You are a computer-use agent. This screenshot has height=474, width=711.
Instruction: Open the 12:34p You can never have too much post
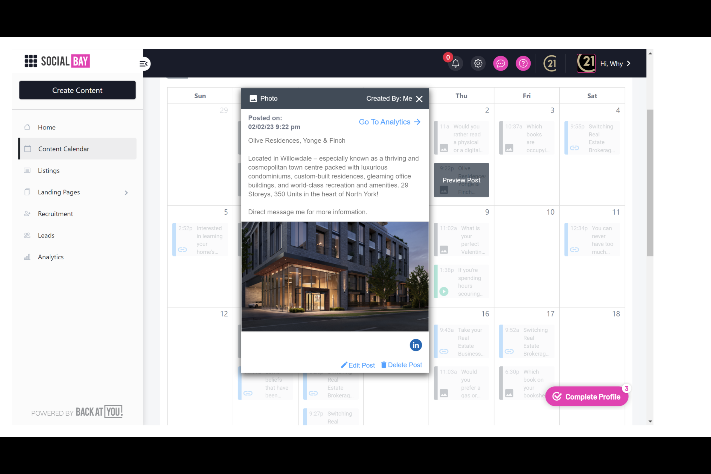592,240
